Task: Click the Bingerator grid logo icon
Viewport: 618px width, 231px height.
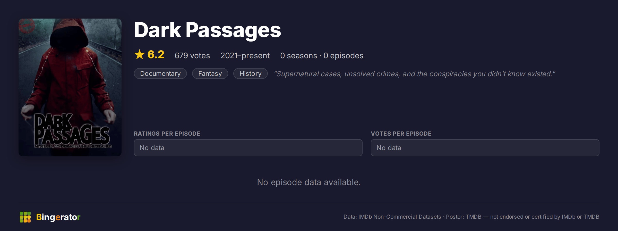Action: (25, 217)
